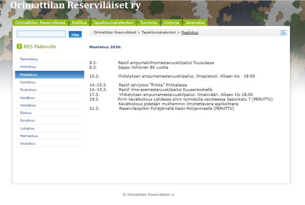Select Joulukuu at bottom of month list

(28, 143)
